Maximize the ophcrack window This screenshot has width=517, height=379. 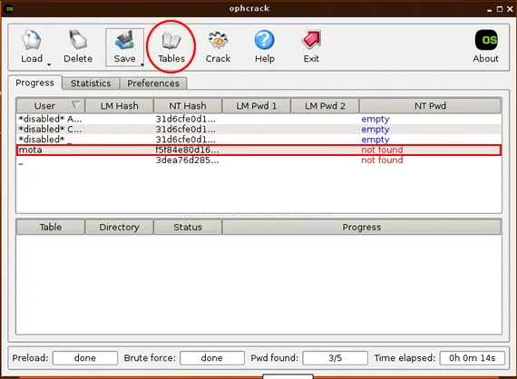(x=500, y=9)
